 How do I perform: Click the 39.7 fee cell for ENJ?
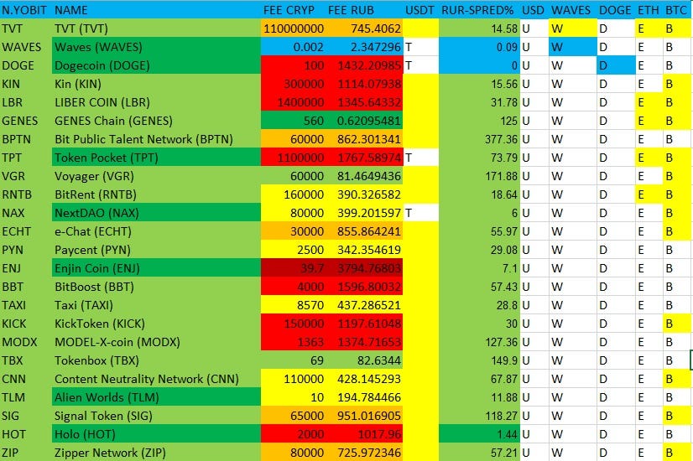[293, 268]
